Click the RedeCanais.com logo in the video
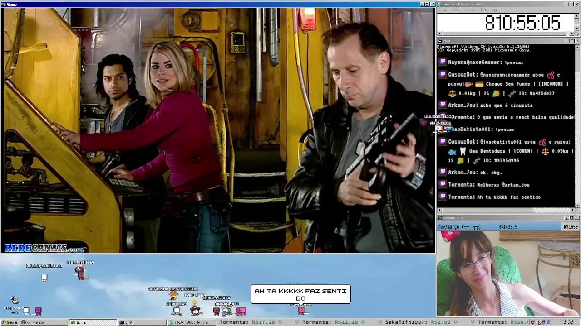The height and width of the screenshot is (326, 581). pyautogui.click(x=44, y=248)
